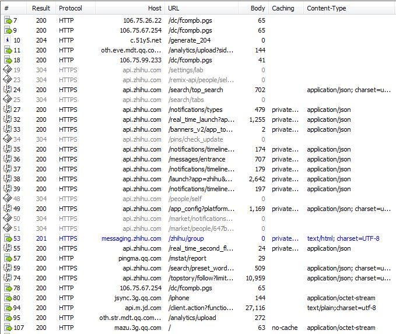The image size is (396, 334).
Task: Click the JSON icon of session 36
Action: (x=8, y=159)
